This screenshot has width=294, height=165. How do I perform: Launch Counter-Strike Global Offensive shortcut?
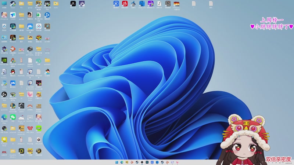point(21,129)
